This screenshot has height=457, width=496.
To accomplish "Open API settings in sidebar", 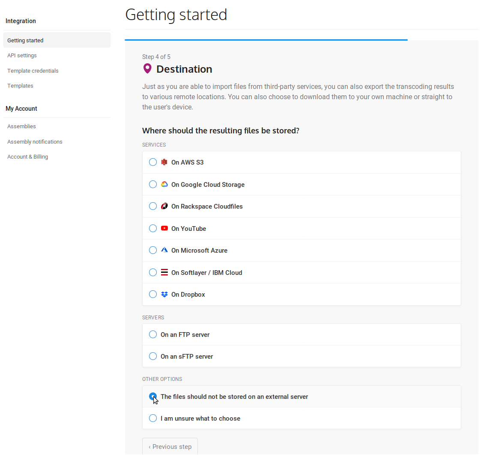I will click(22, 56).
